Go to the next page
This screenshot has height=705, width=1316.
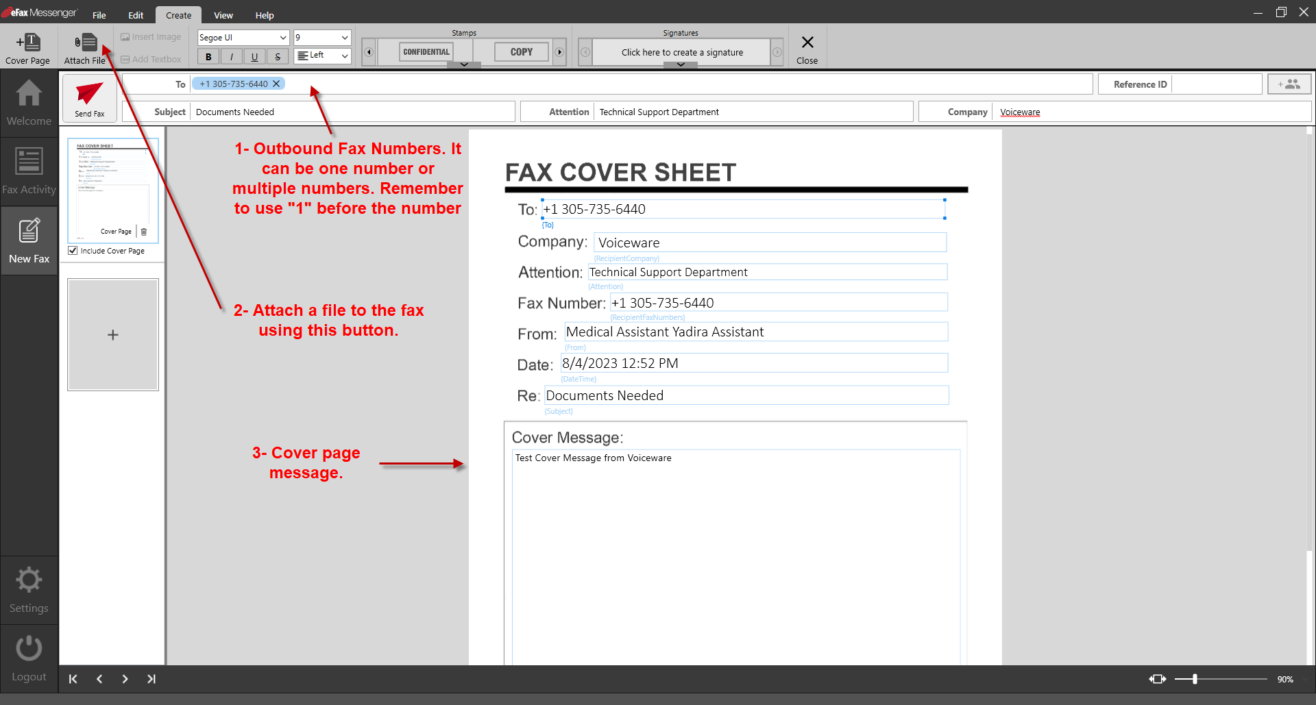pos(125,679)
